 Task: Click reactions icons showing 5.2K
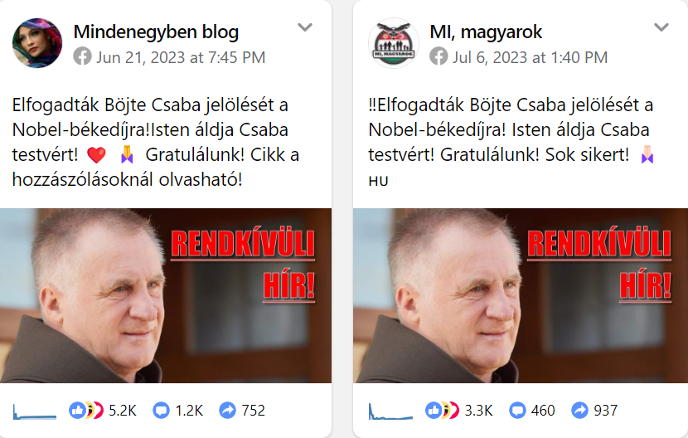(x=86, y=411)
